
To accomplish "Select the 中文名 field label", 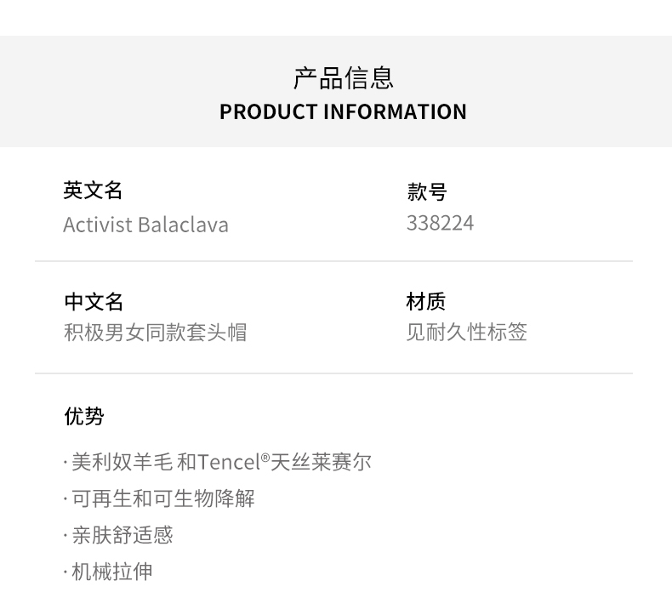I will pos(94,302).
